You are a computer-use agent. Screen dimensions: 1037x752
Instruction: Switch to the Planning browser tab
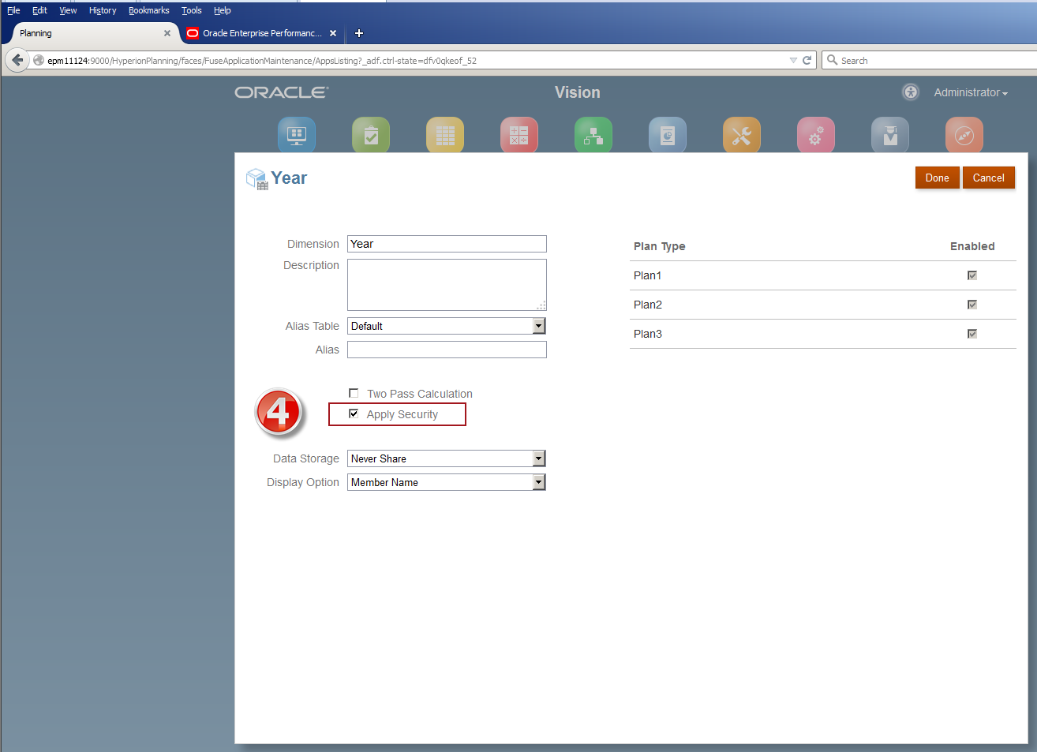91,33
